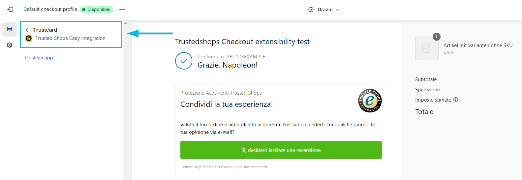Viewport: 522px width, 180px height.
Task: Click the preview scroll up arrow
Action: 126,23
